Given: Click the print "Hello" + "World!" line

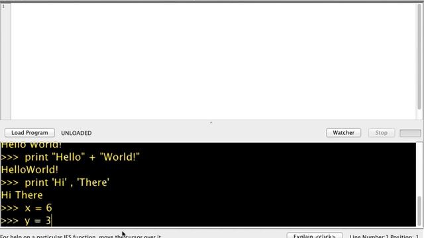Looking at the screenshot, I should (70, 157).
